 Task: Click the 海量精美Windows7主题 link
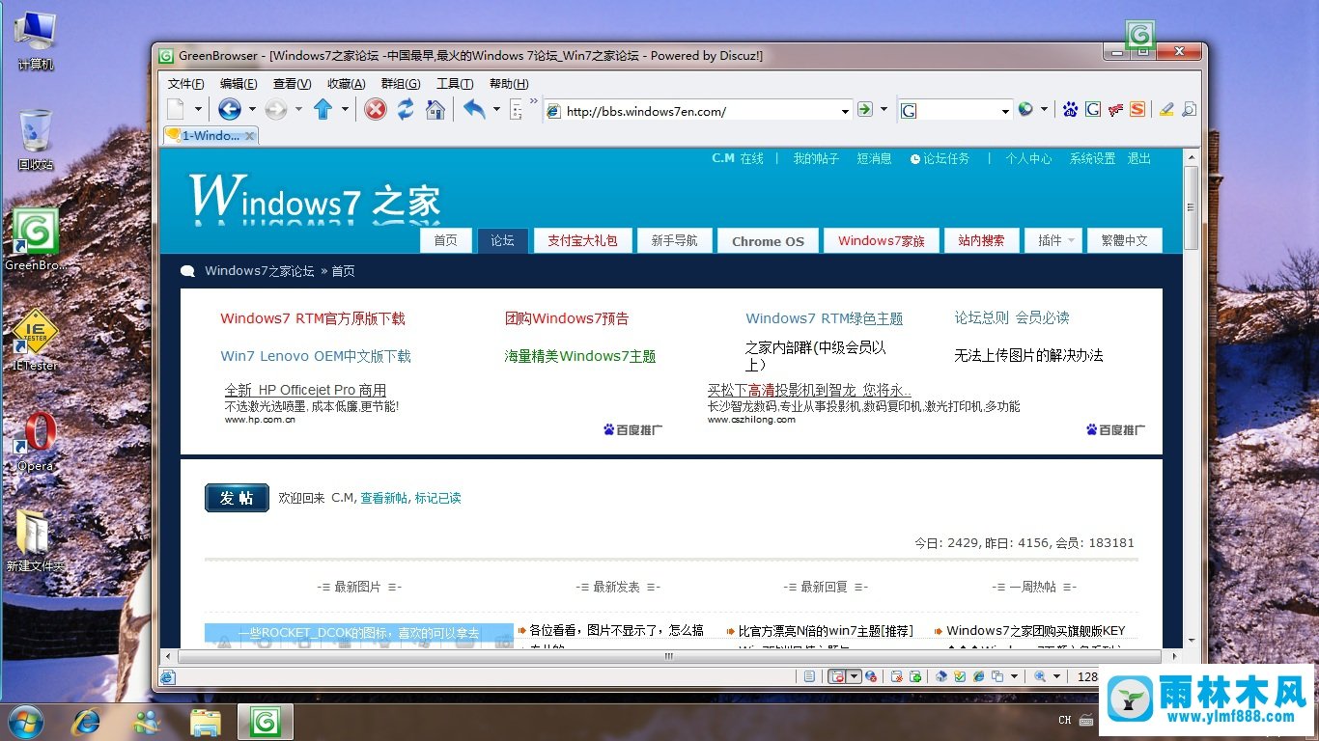pos(580,356)
